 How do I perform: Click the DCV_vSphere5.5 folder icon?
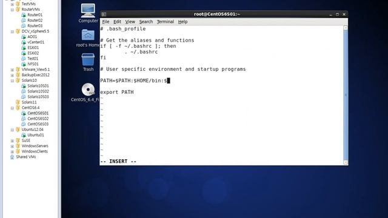pyautogui.click(x=18, y=31)
